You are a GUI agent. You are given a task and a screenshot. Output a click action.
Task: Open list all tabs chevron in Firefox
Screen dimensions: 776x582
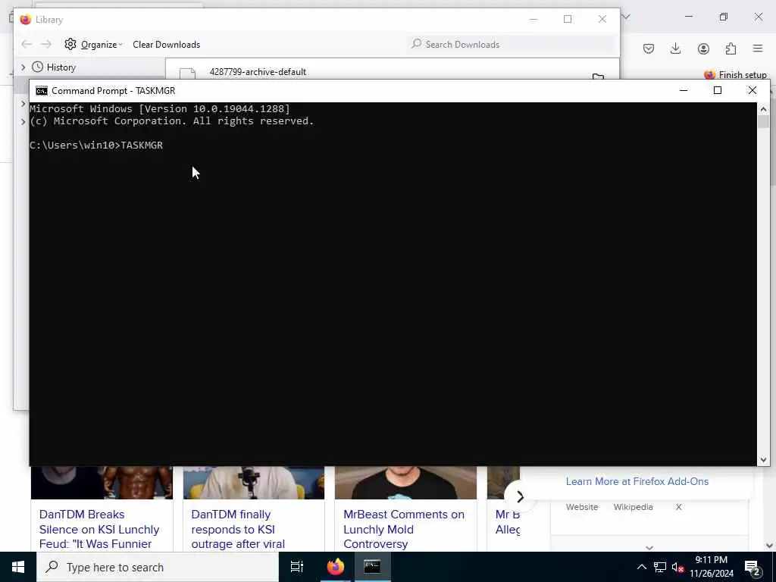pyautogui.click(x=626, y=17)
